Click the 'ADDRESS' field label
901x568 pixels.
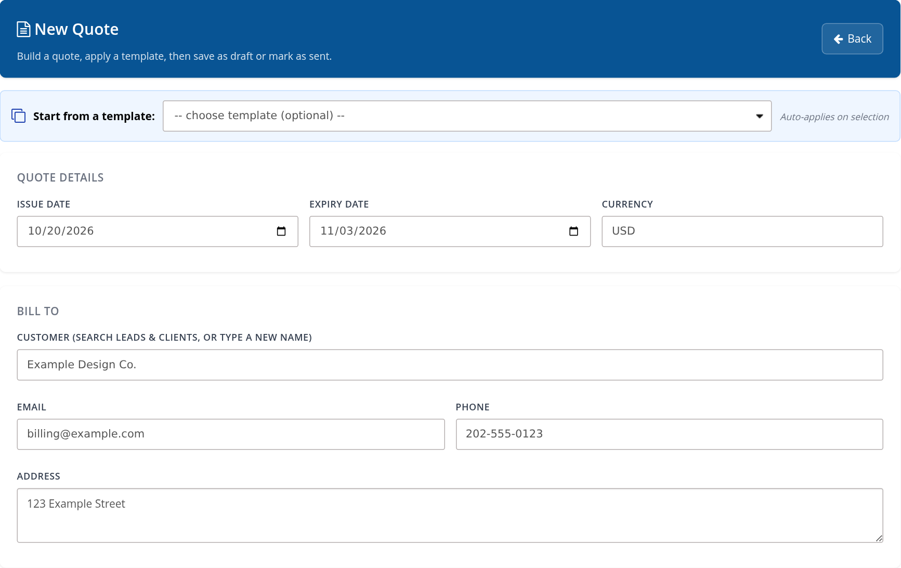click(38, 476)
